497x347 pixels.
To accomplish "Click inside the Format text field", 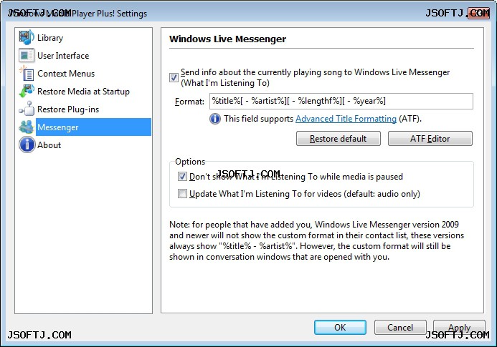I will (x=341, y=101).
